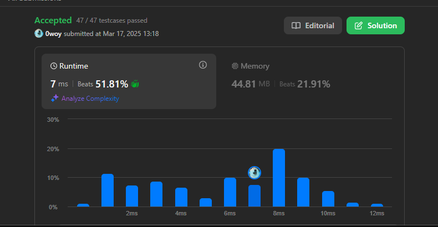This screenshot has height=227, width=438.
Task: Click the highlighted 7ms bar
Action: point(254,196)
